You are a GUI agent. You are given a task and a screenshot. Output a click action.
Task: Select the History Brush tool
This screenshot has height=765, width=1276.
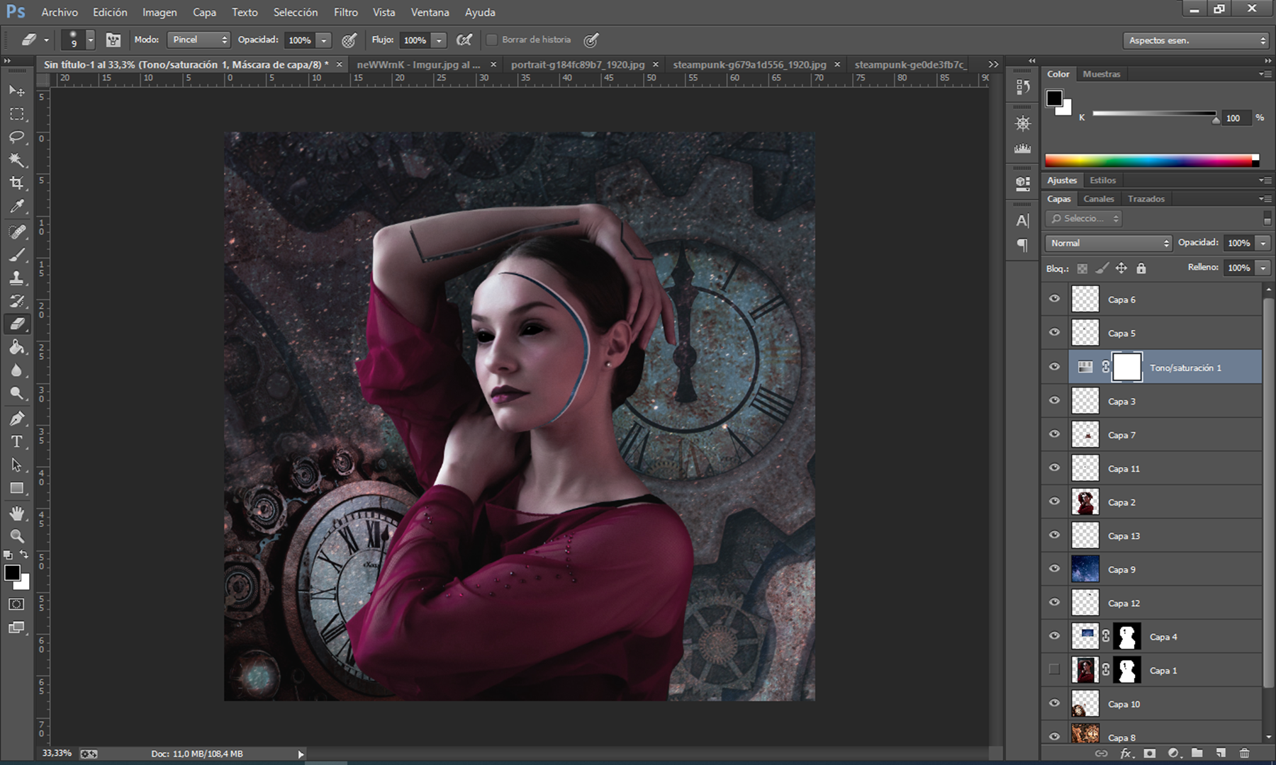pos(17,301)
